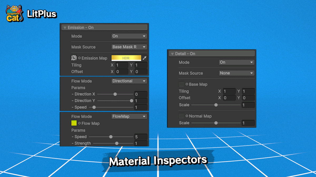316x177 pixels.
Task: Open the Mask Source dropdown showing Base Mask R
Action: pos(129,47)
